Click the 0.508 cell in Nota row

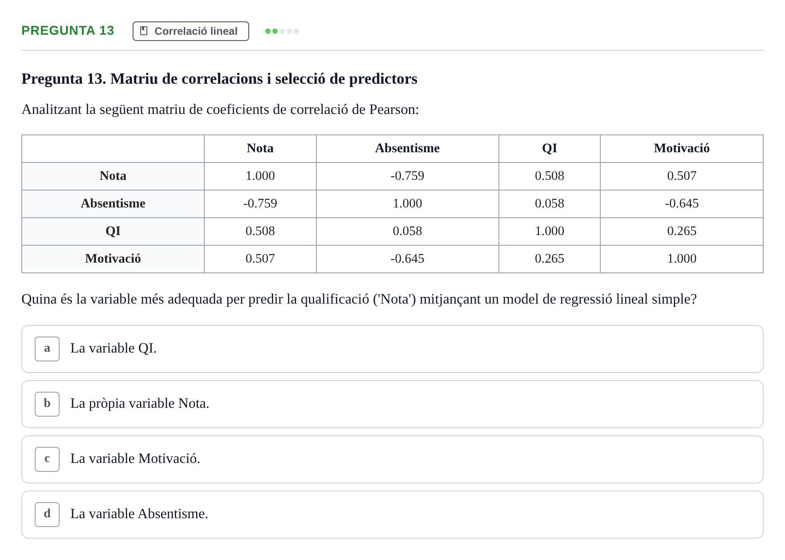(x=550, y=176)
